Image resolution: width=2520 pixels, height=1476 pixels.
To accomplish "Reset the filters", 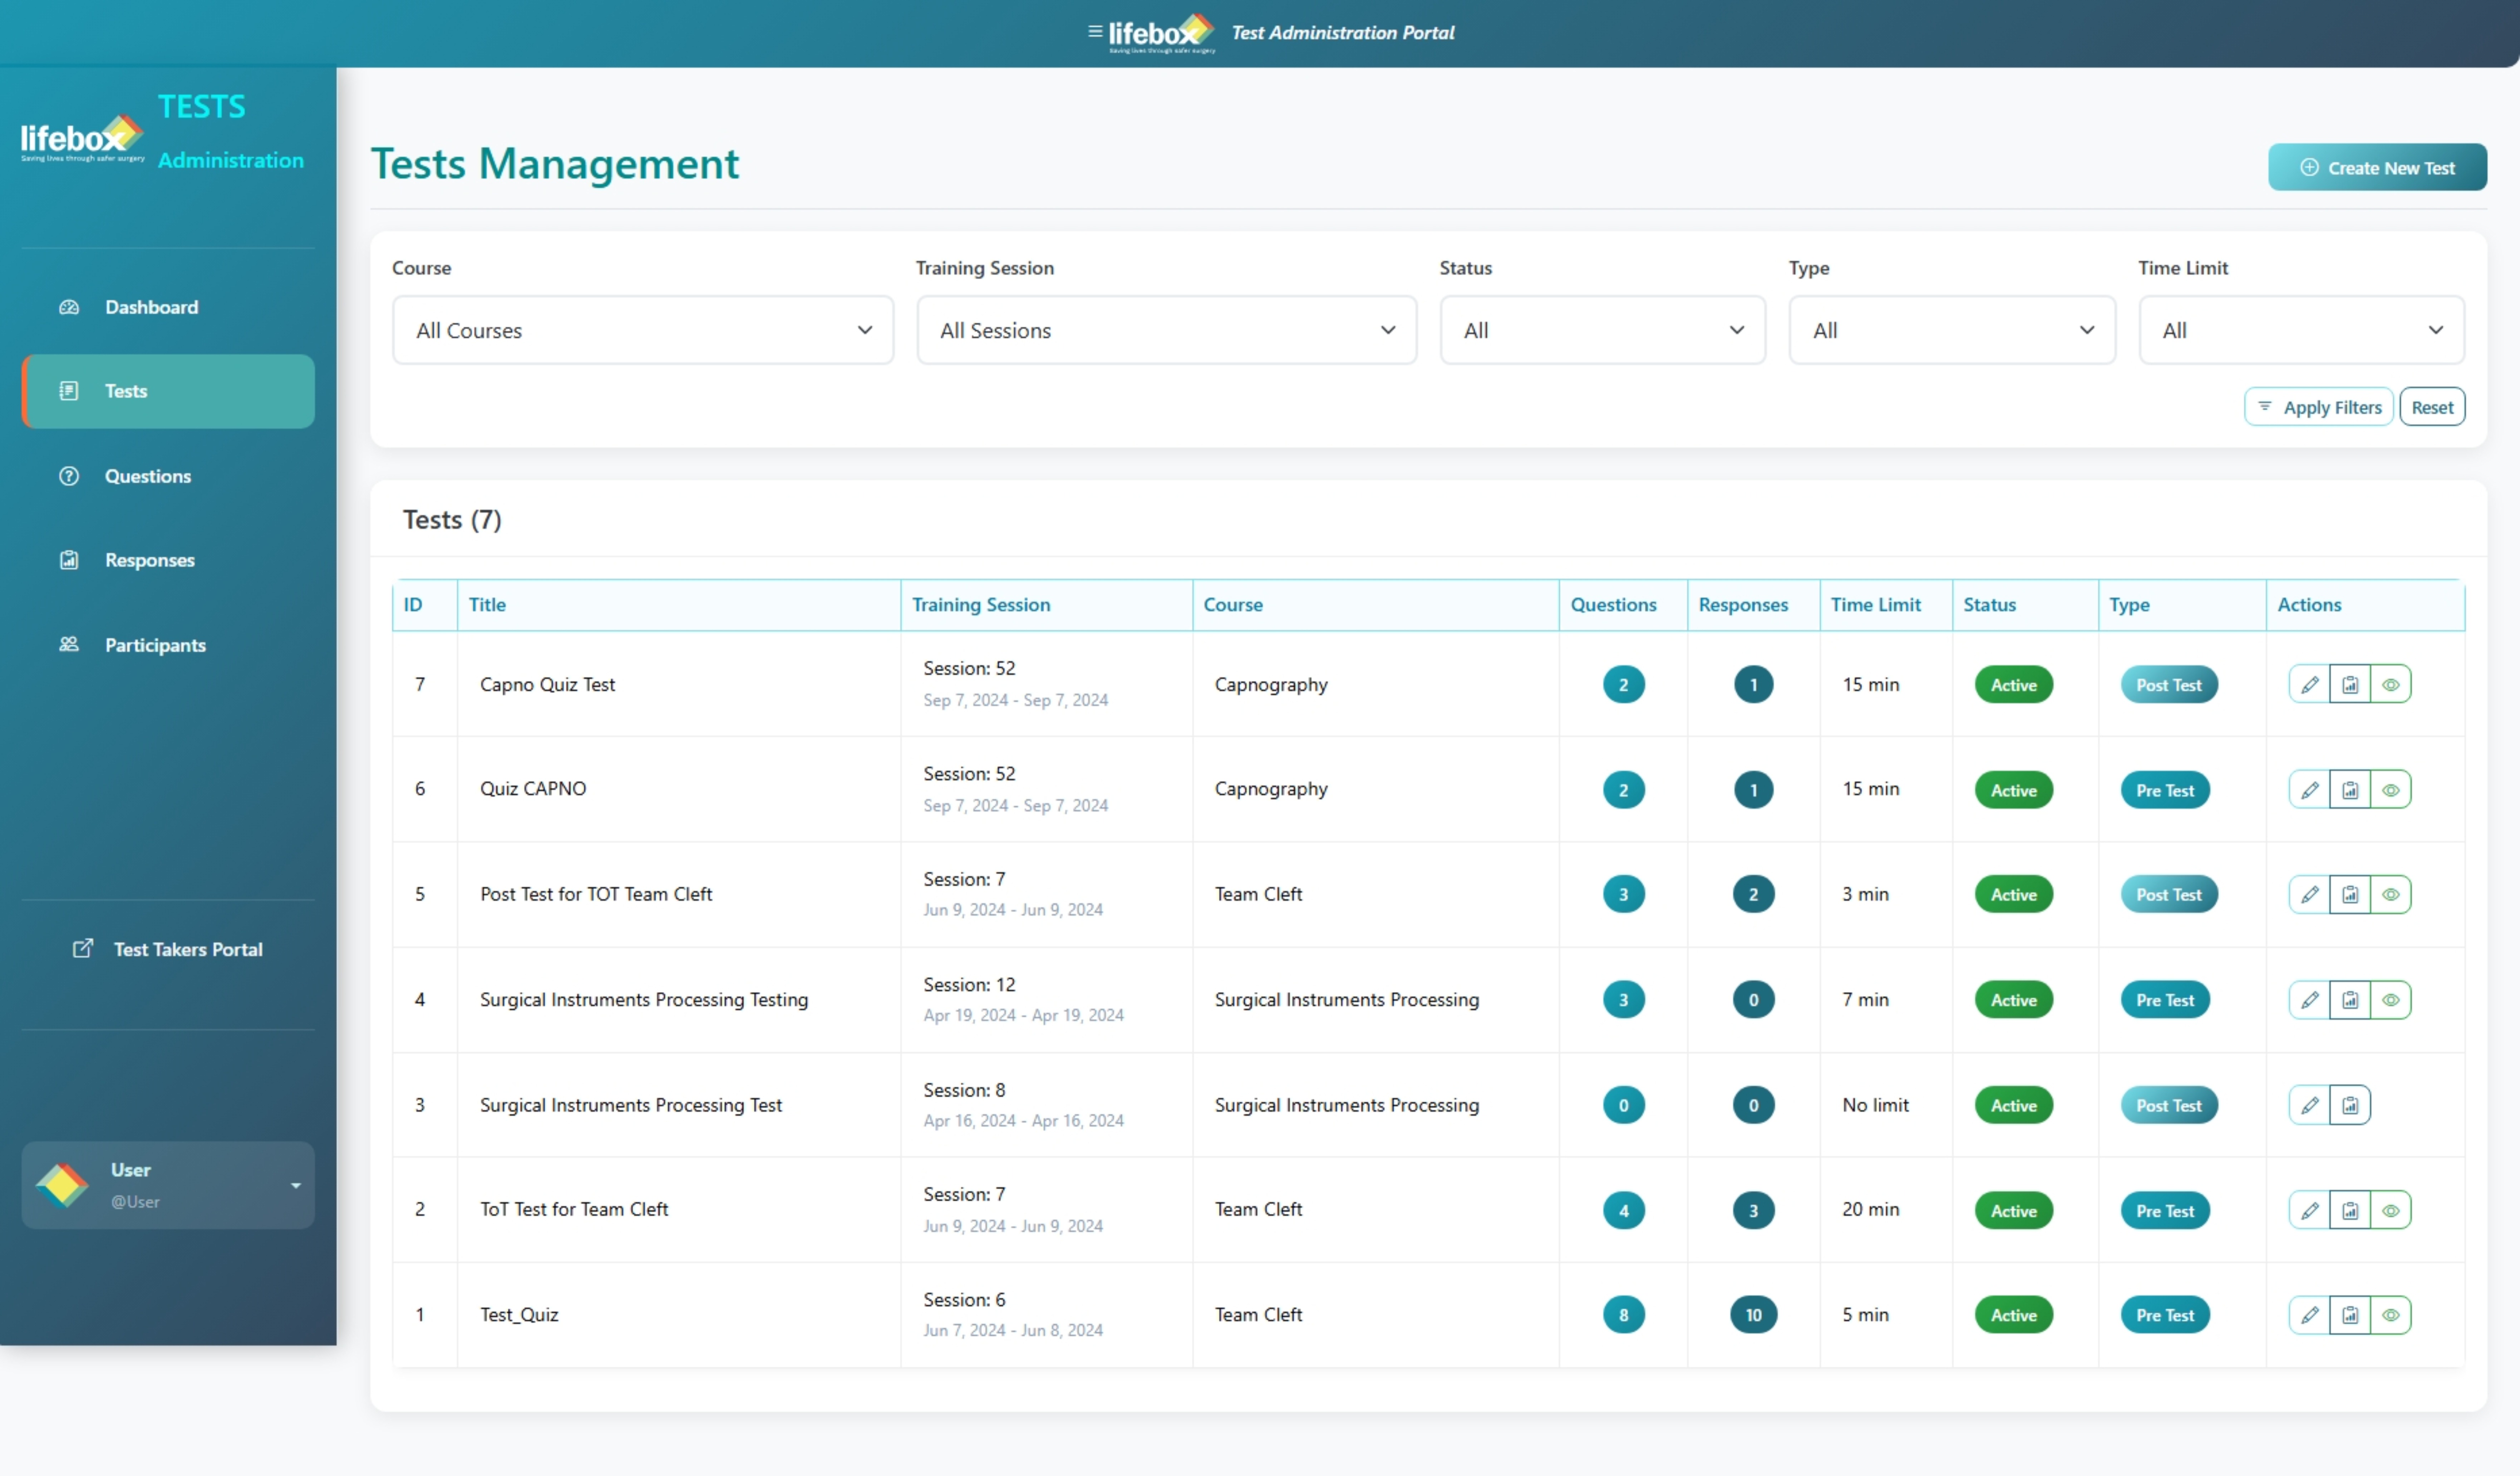I will [2432, 407].
